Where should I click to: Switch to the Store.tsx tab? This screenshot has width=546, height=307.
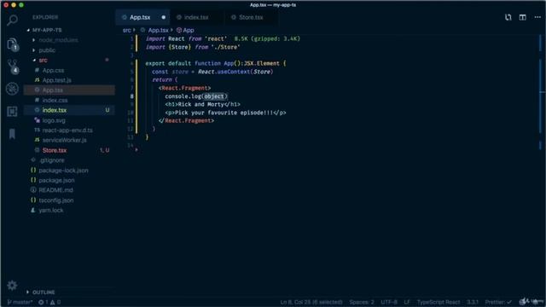(251, 17)
